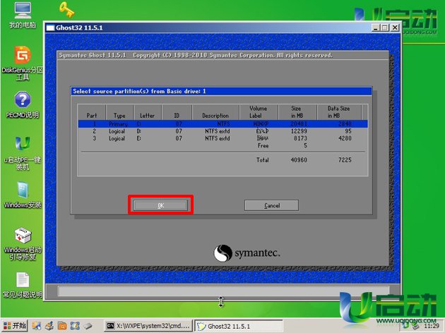The height and width of the screenshot is (333, 445).
Task: Open the Windows安装 desktop icon
Action: click(x=23, y=195)
